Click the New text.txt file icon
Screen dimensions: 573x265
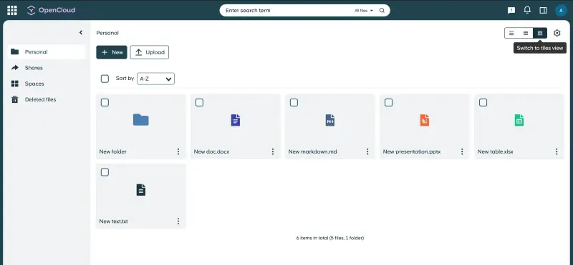140,189
